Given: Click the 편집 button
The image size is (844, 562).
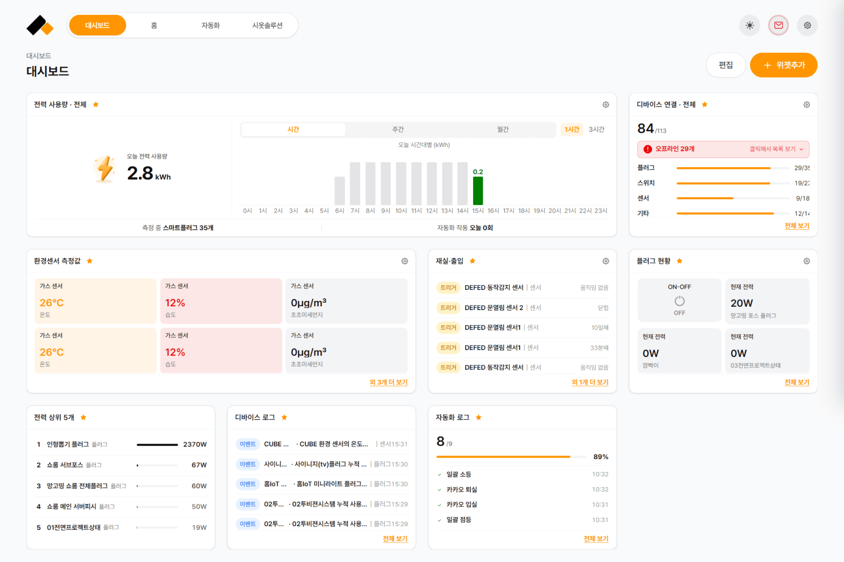Looking at the screenshot, I should [x=726, y=65].
